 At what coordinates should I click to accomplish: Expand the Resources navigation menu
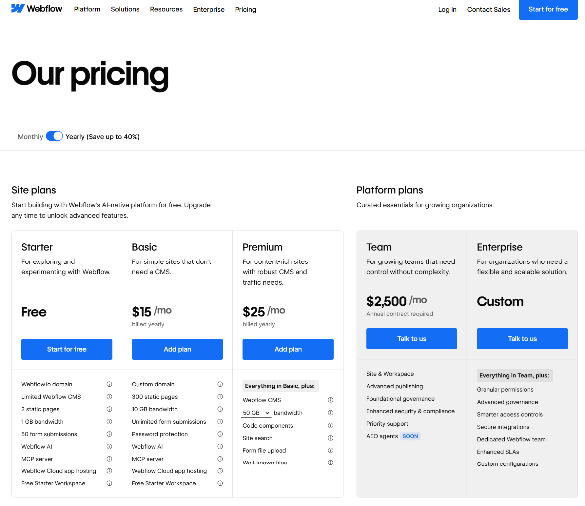(166, 9)
